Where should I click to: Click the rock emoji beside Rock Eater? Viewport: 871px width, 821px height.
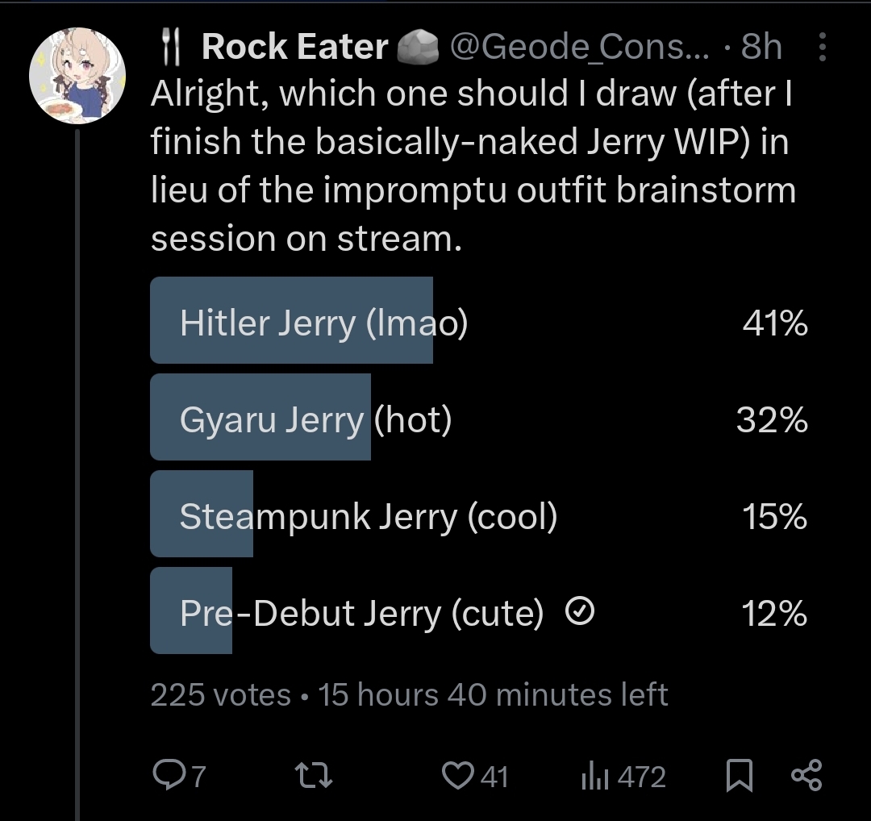point(418,48)
